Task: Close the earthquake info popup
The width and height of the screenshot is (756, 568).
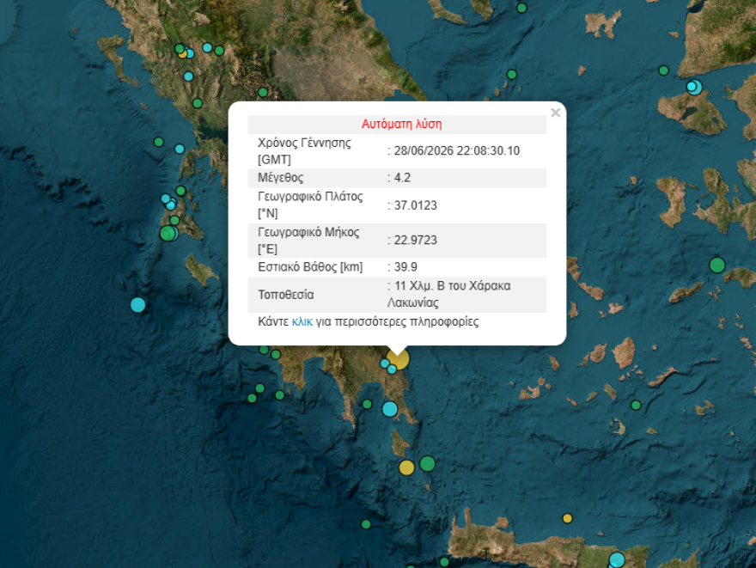Action: click(556, 113)
